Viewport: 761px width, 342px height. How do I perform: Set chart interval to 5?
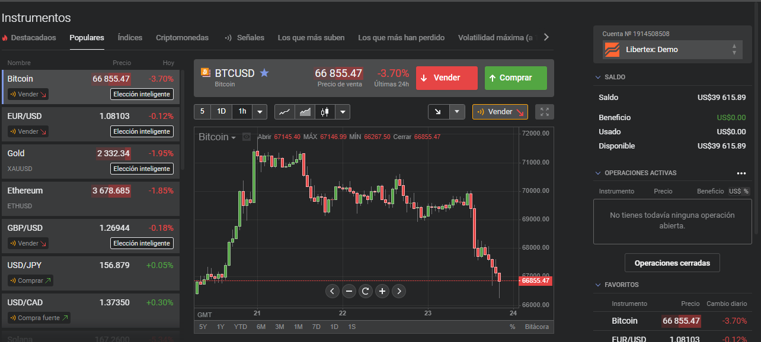[x=202, y=111]
